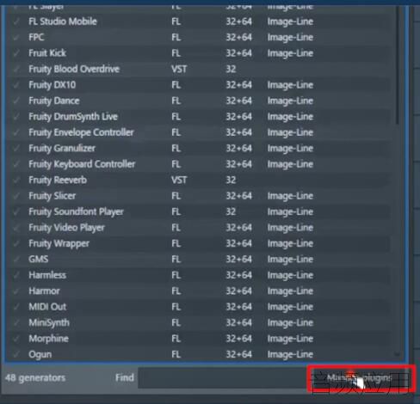Select the Fruity Envelope Controller name
The width and height of the screenshot is (420, 404).
click(x=81, y=132)
